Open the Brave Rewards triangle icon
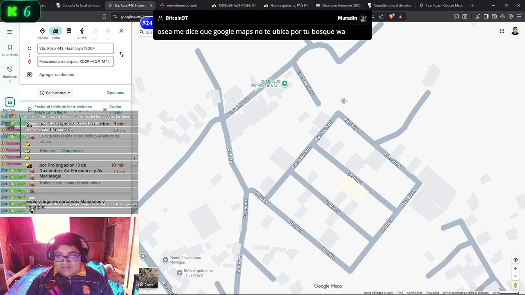Screen dimensions: 525x295 point(400,16)
